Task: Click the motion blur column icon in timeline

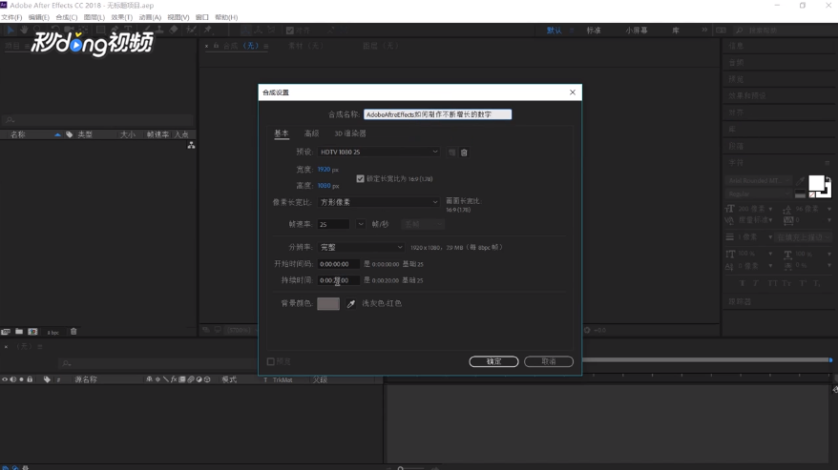Action: (191, 379)
